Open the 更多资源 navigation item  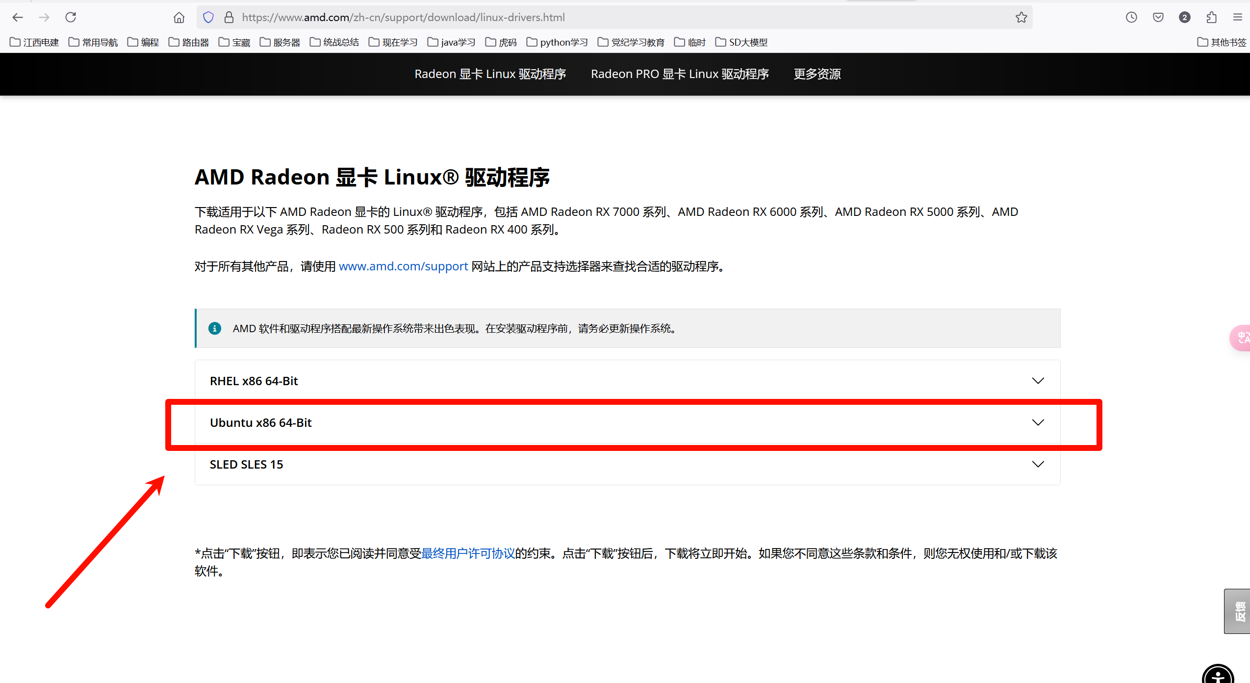point(817,74)
